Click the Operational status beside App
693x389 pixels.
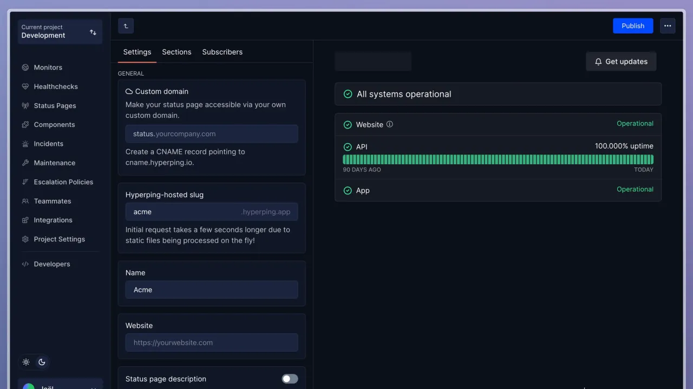(x=635, y=190)
